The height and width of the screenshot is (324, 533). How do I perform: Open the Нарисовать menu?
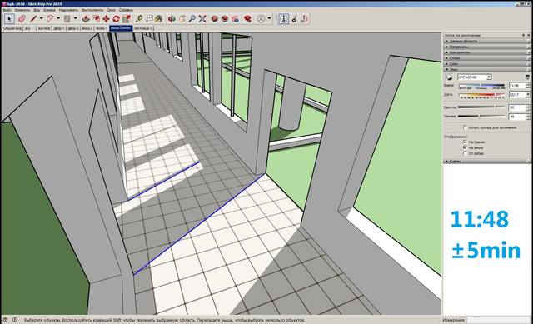pos(68,10)
